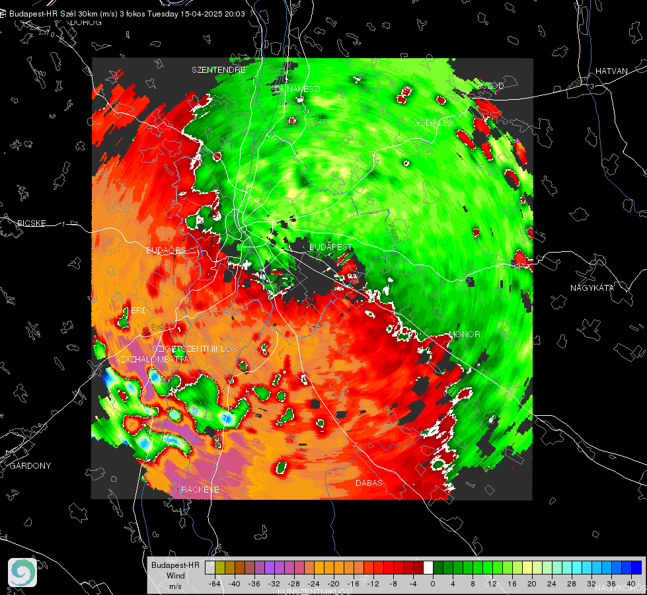The width and height of the screenshot is (647, 595).
Task: Click the BUDAPEST city label on the map
Action: coord(331,247)
